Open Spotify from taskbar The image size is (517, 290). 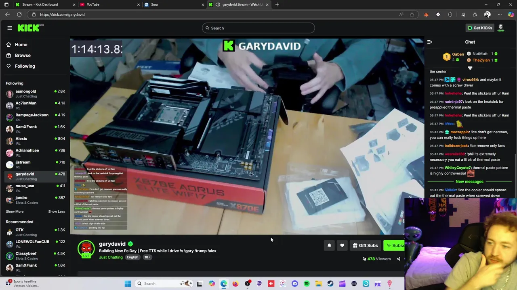(307, 284)
